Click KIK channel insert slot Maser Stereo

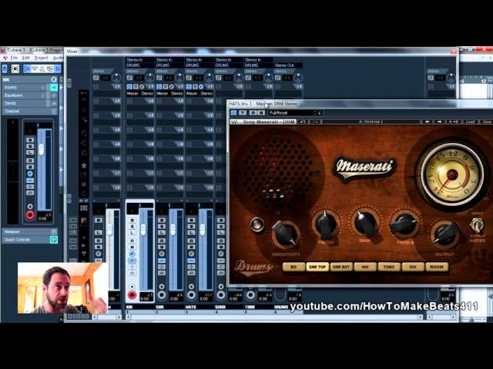click(x=140, y=94)
